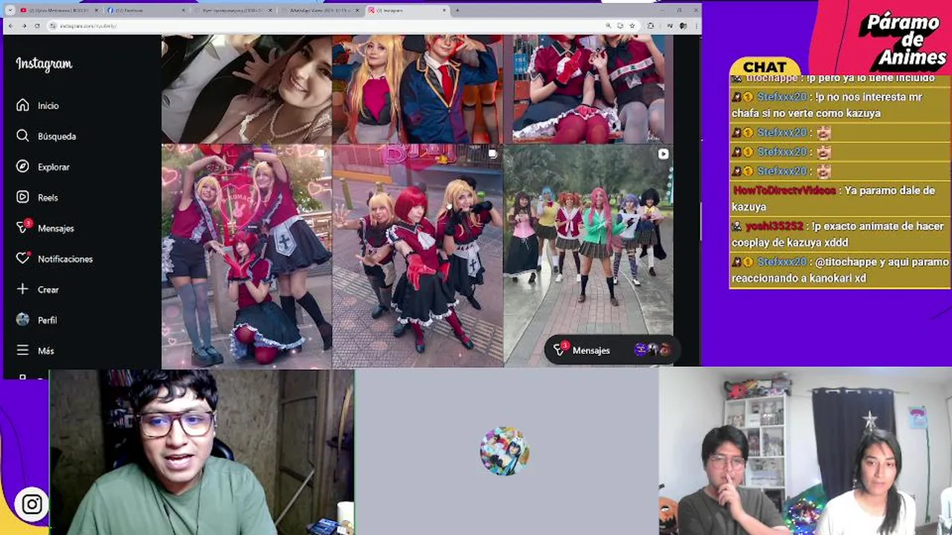The height and width of the screenshot is (535, 952).
Task: Click the zoom magnifier icon in address bar
Action: (608, 25)
